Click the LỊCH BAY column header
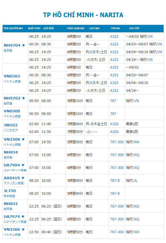The image size is (166, 243). tap(94, 28)
